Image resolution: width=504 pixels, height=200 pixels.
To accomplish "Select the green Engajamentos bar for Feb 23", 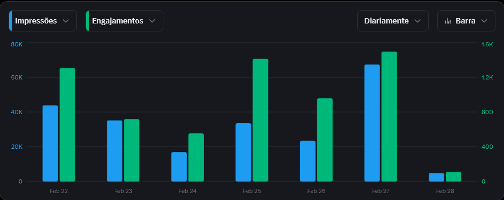I will pyautogui.click(x=132, y=150).
